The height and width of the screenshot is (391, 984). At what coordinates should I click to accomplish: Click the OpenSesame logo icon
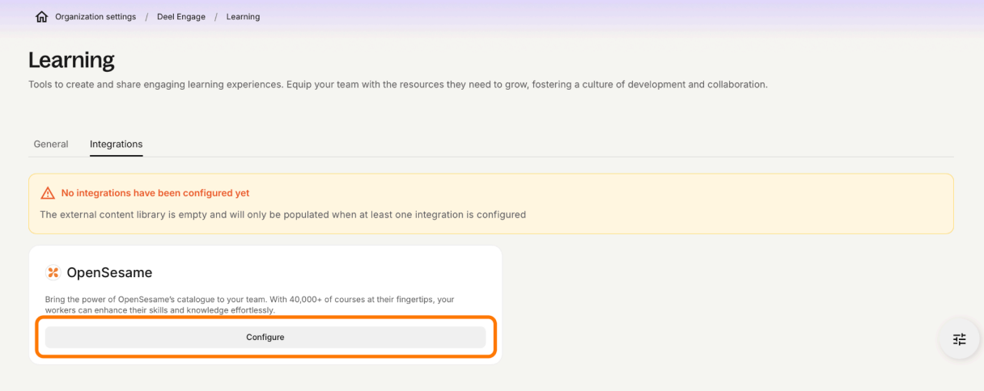click(53, 272)
